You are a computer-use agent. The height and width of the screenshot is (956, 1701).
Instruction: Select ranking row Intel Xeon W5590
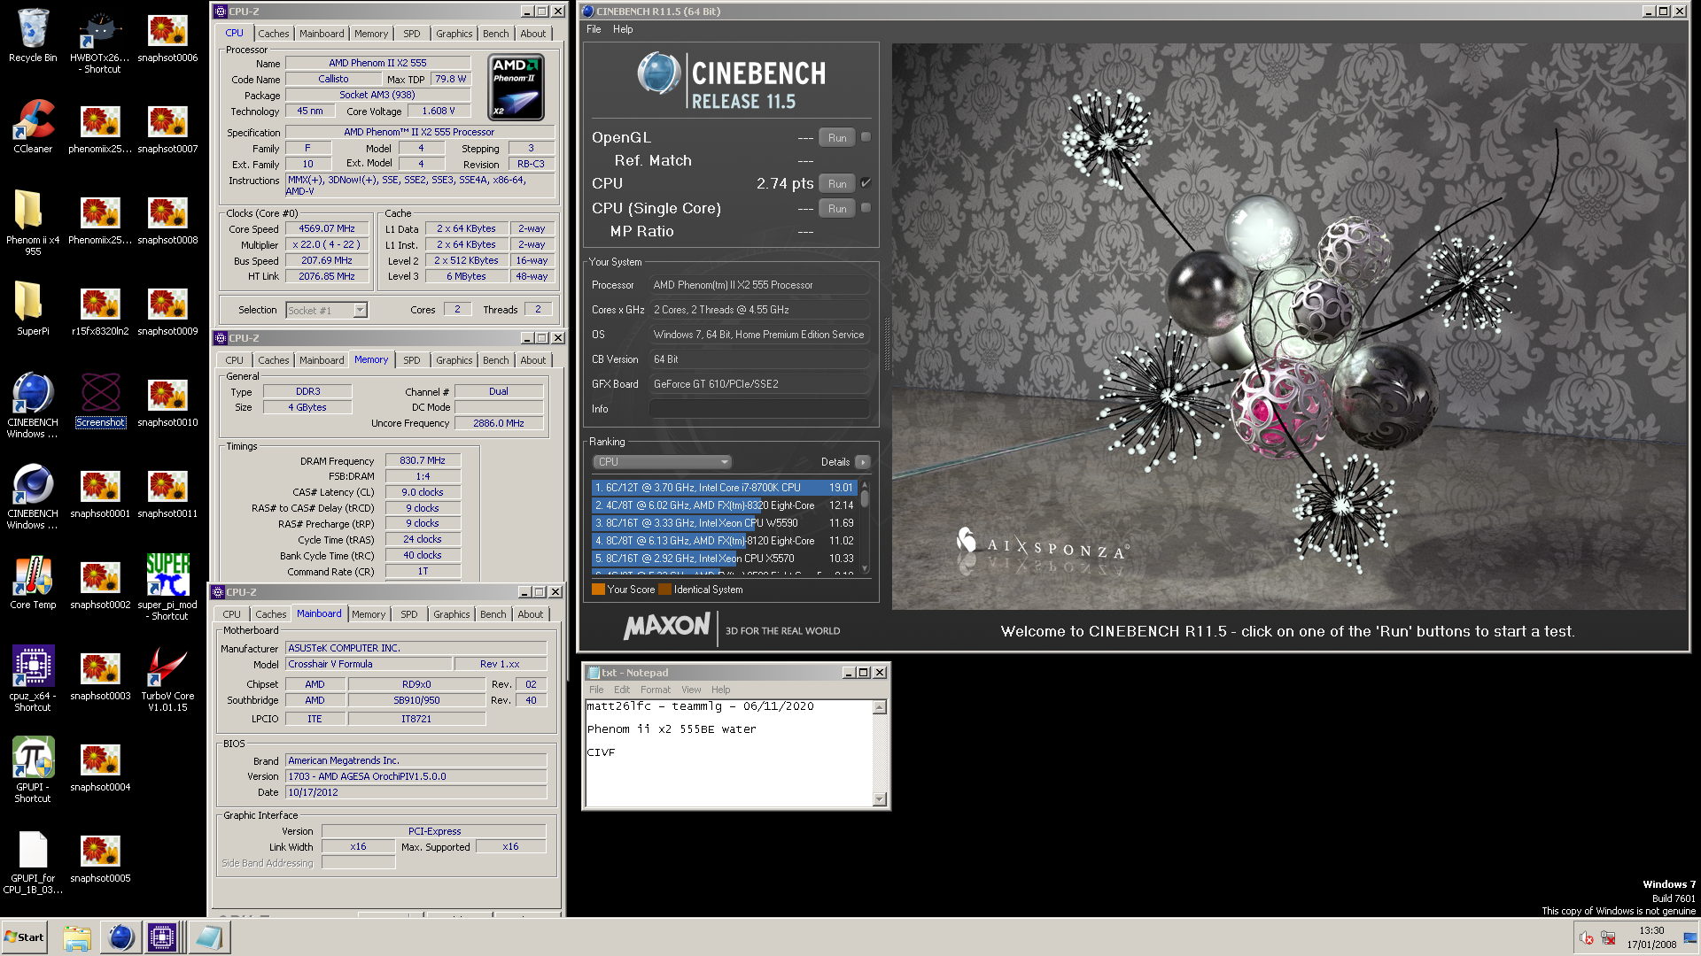(724, 523)
